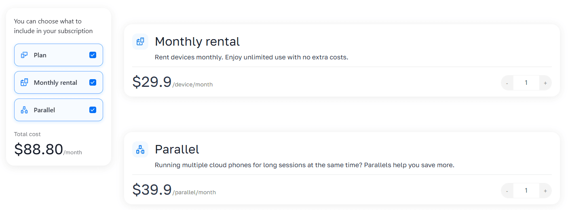The image size is (570, 210).
Task: Select the Plan label in the sidebar
Action: 40,55
